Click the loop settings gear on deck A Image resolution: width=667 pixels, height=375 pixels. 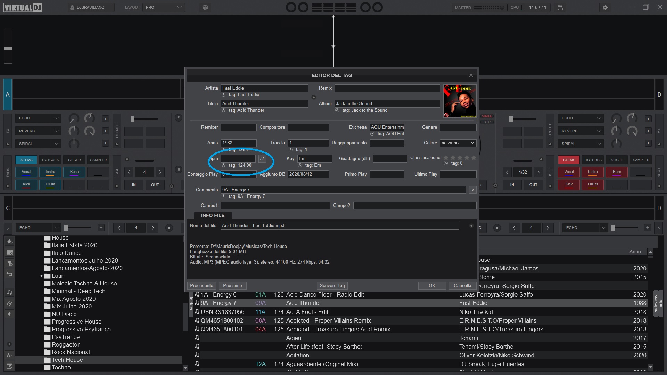pos(171,186)
